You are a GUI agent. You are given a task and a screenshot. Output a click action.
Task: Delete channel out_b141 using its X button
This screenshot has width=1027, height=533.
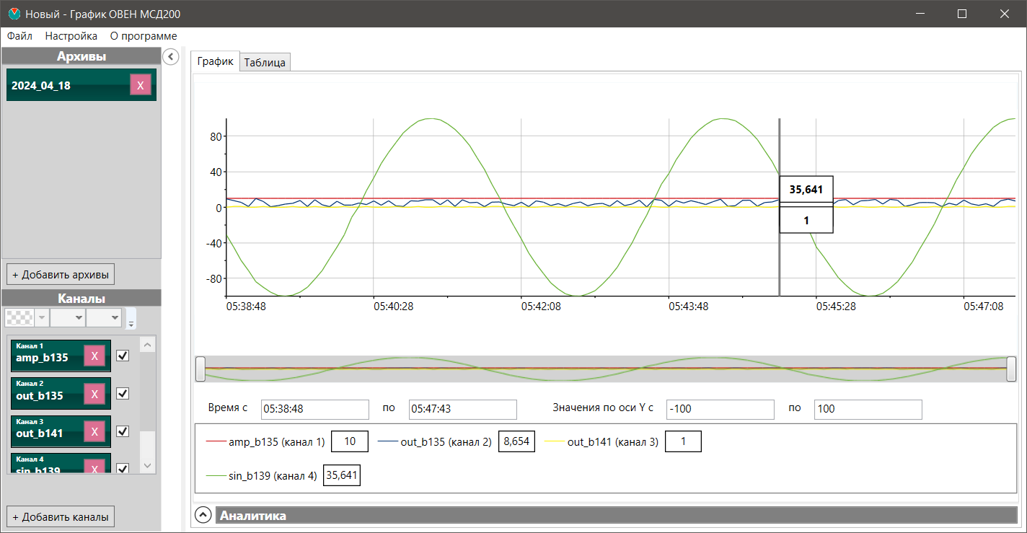point(94,431)
